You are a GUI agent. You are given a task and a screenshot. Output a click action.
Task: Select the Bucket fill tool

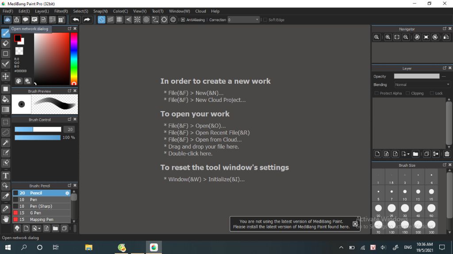coord(5,99)
